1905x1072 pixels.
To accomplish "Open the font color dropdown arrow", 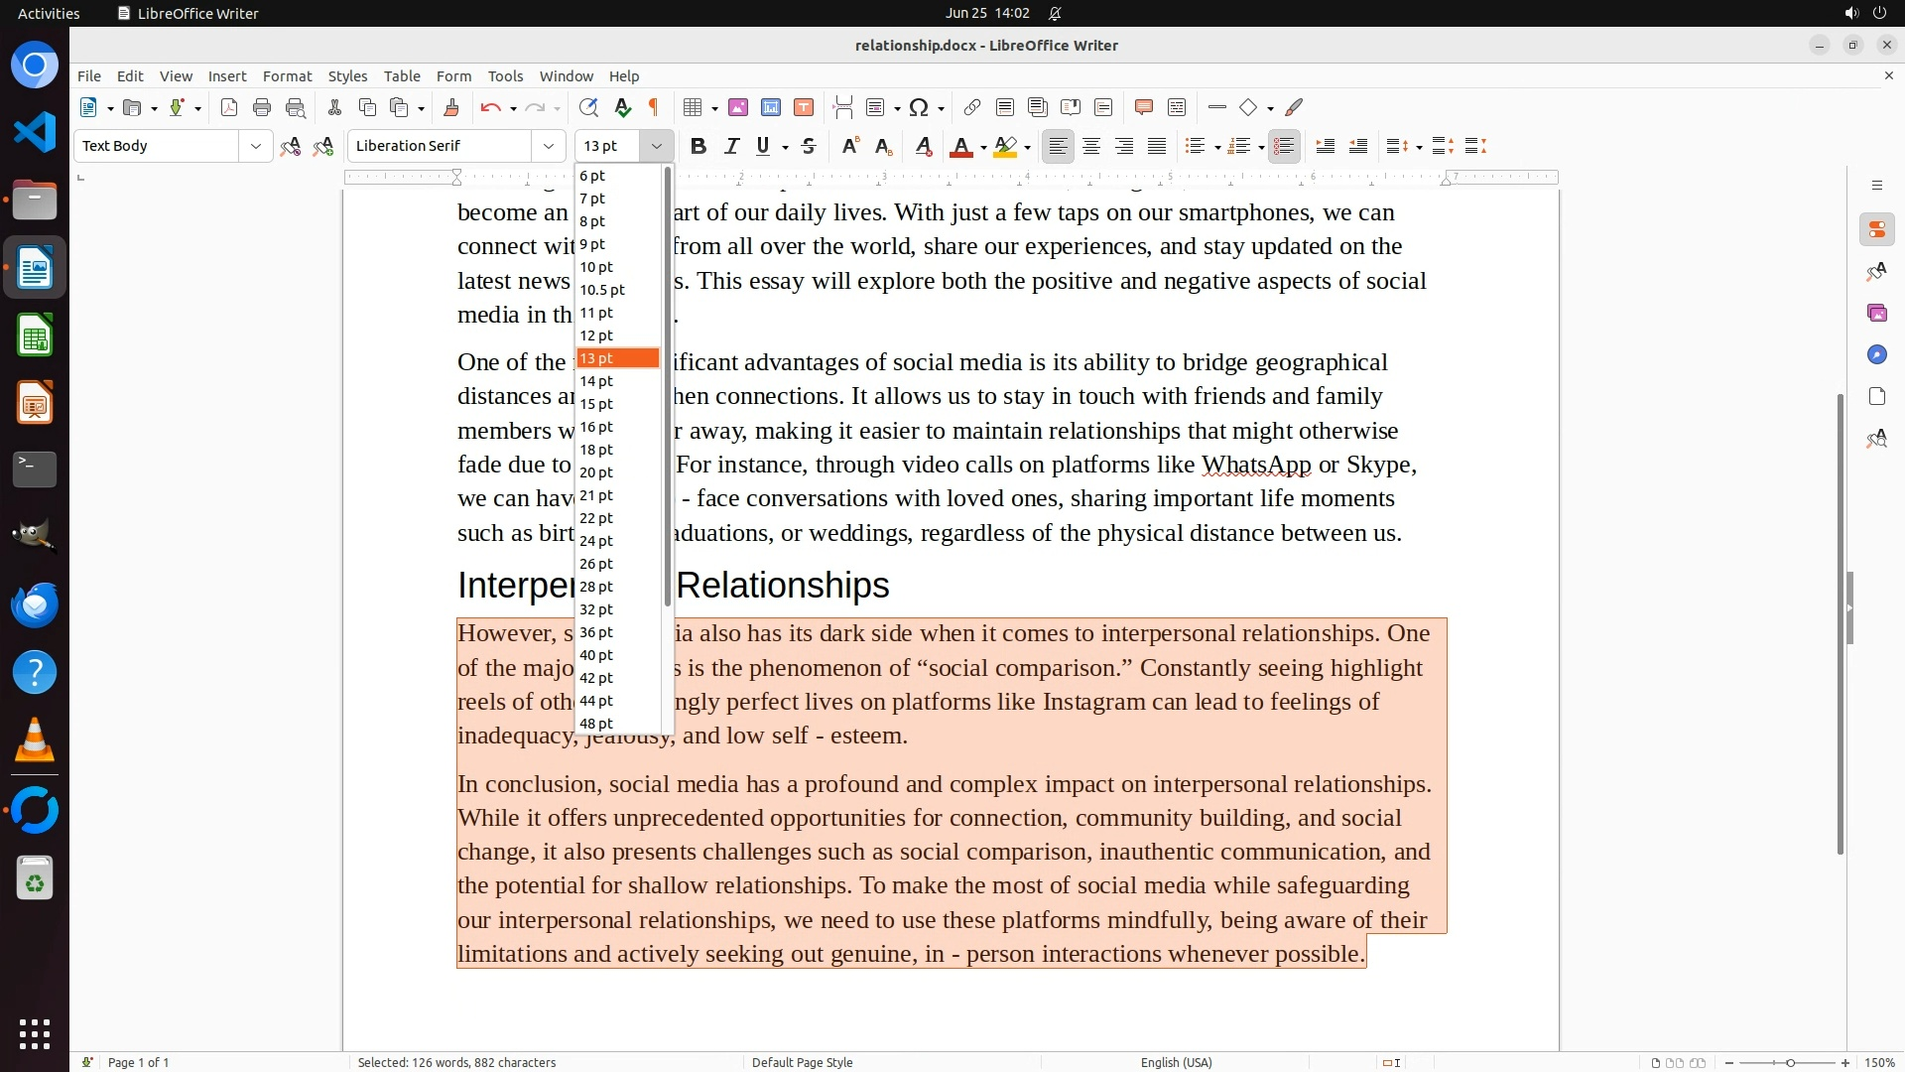I will click(983, 147).
